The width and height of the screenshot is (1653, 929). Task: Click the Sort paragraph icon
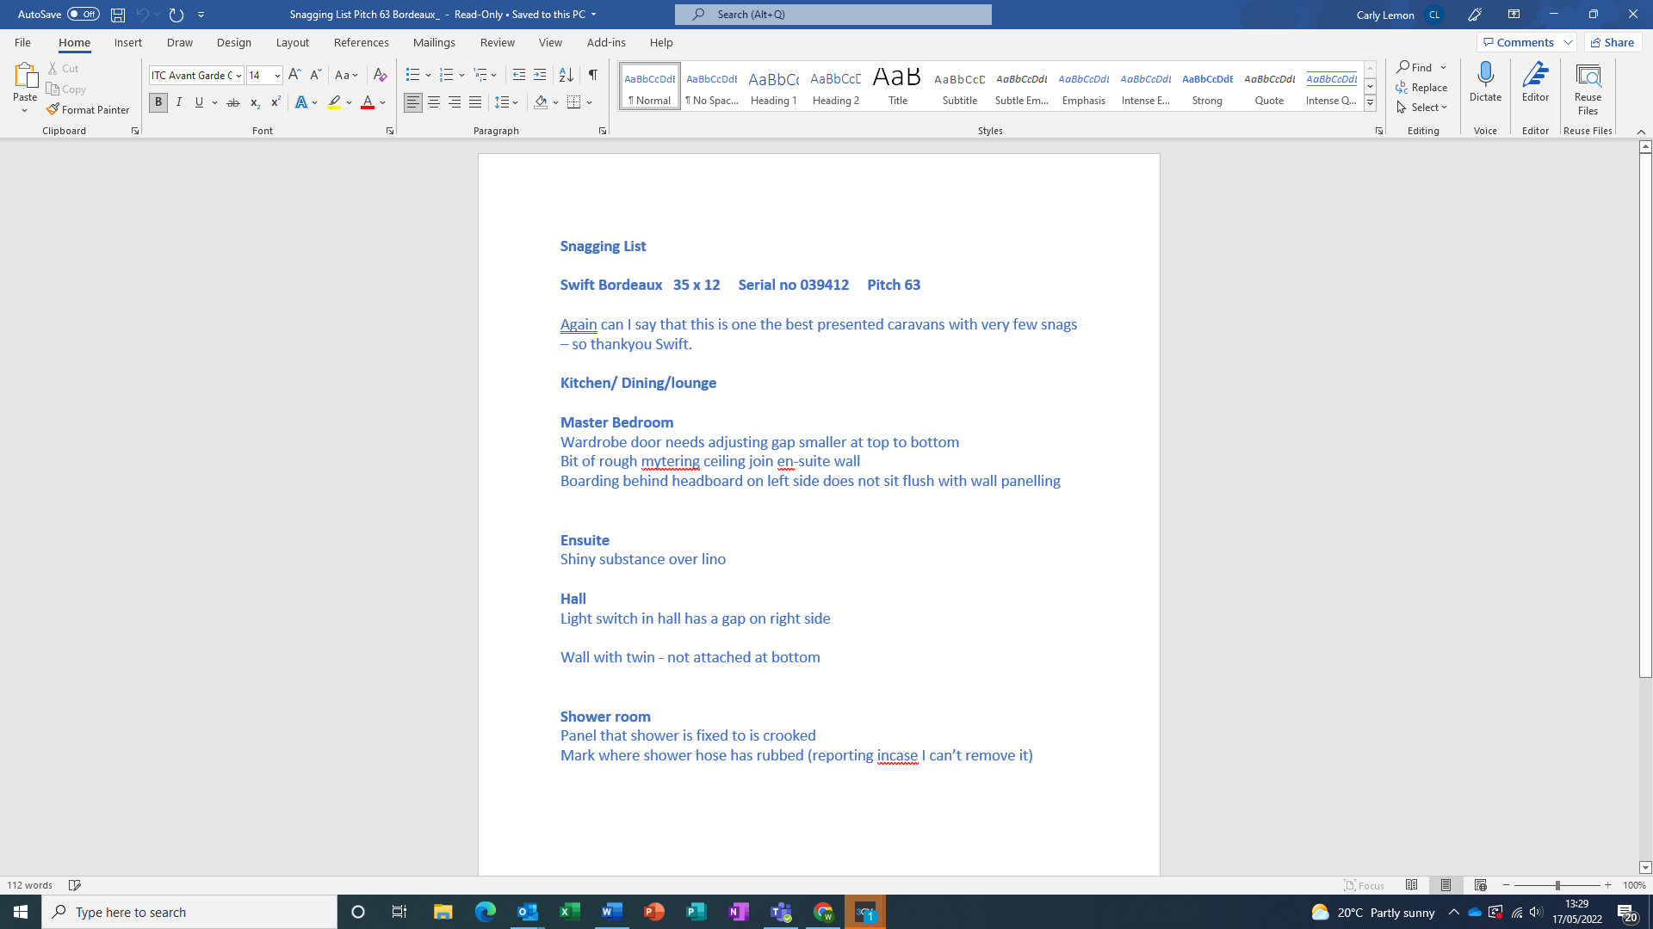click(x=566, y=75)
